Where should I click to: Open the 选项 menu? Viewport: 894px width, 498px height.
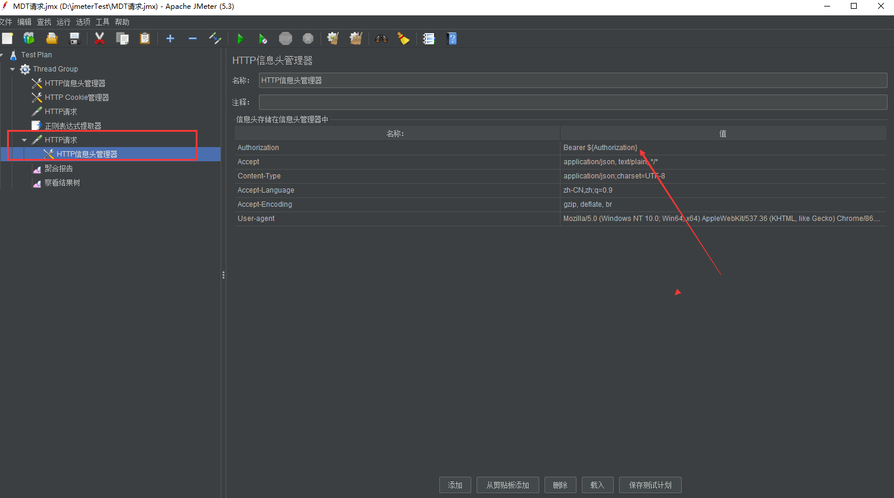[83, 22]
